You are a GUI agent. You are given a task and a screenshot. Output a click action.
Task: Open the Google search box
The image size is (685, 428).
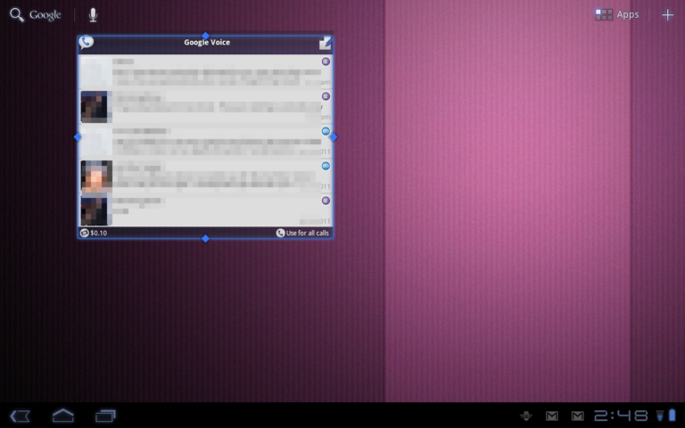tap(36, 15)
